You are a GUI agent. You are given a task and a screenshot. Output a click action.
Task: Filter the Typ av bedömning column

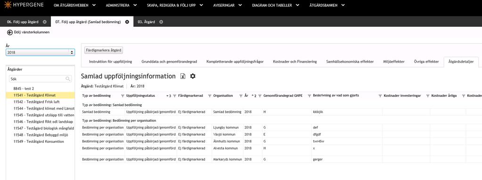point(123,96)
